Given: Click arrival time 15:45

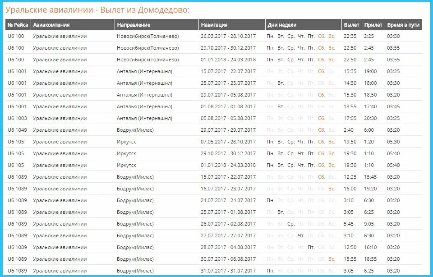Looking at the screenshot, I should click(x=370, y=177).
